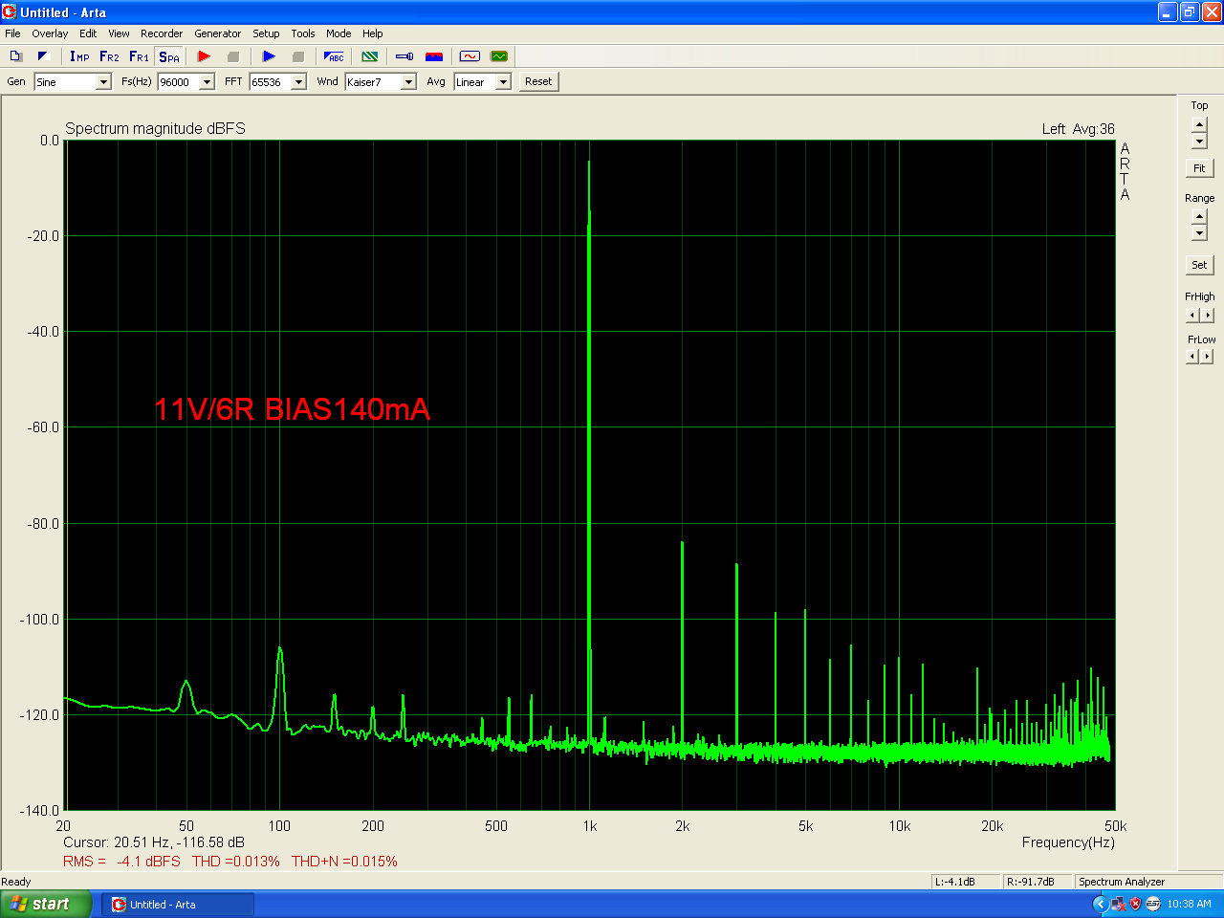Open the Windows Start menu

tap(46, 904)
